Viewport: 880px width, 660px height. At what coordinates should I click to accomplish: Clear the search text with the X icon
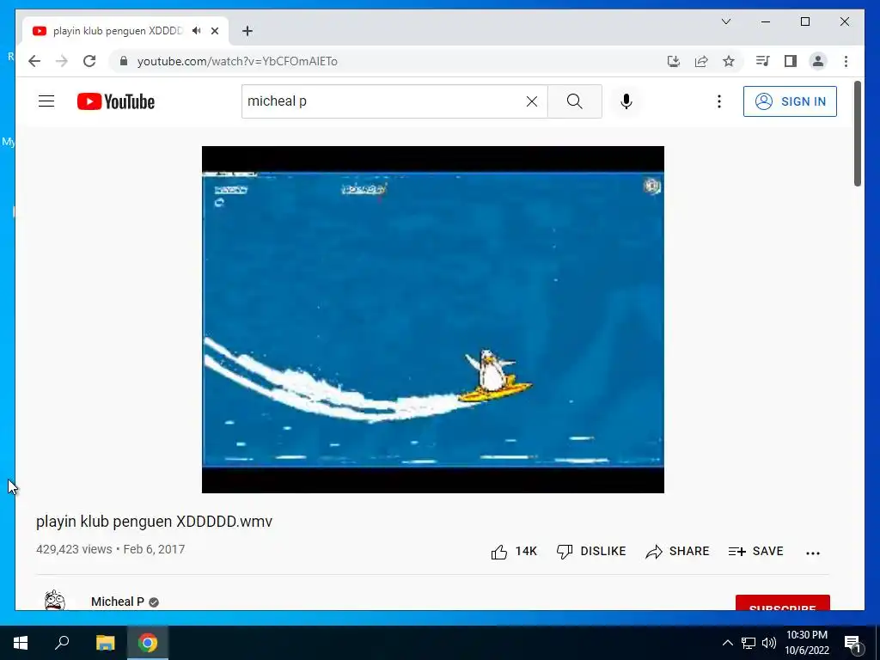(x=531, y=101)
